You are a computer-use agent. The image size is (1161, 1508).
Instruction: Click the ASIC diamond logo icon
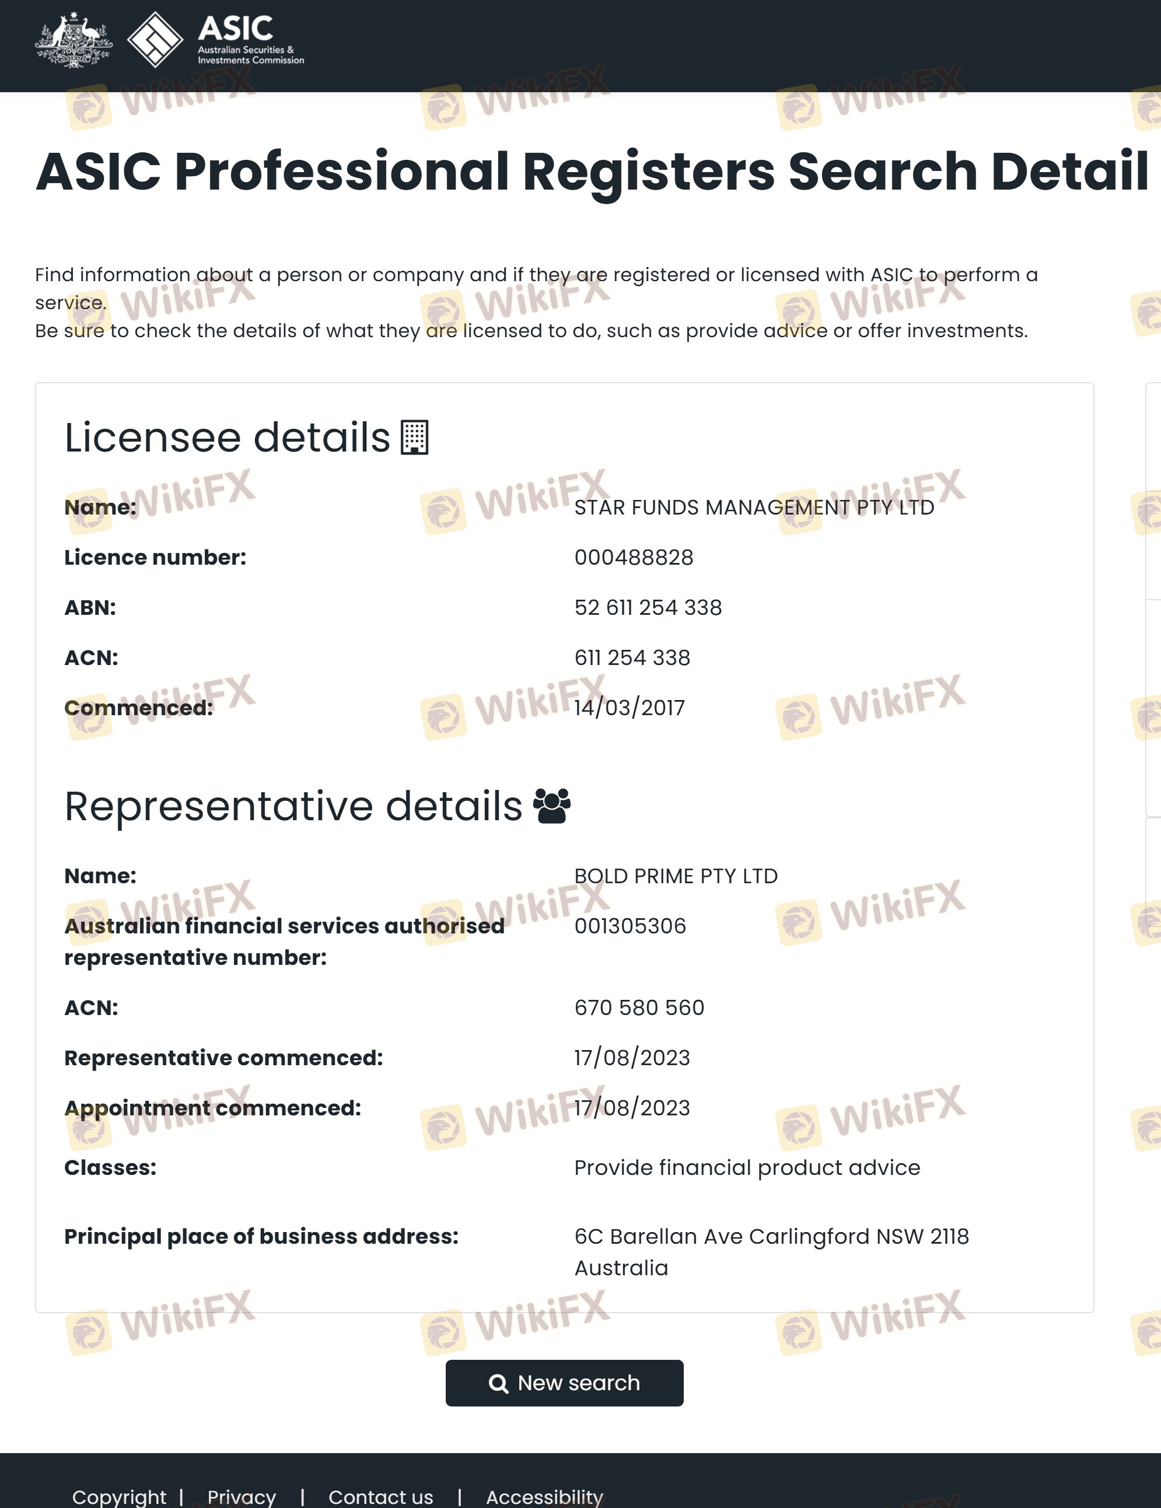click(x=155, y=40)
